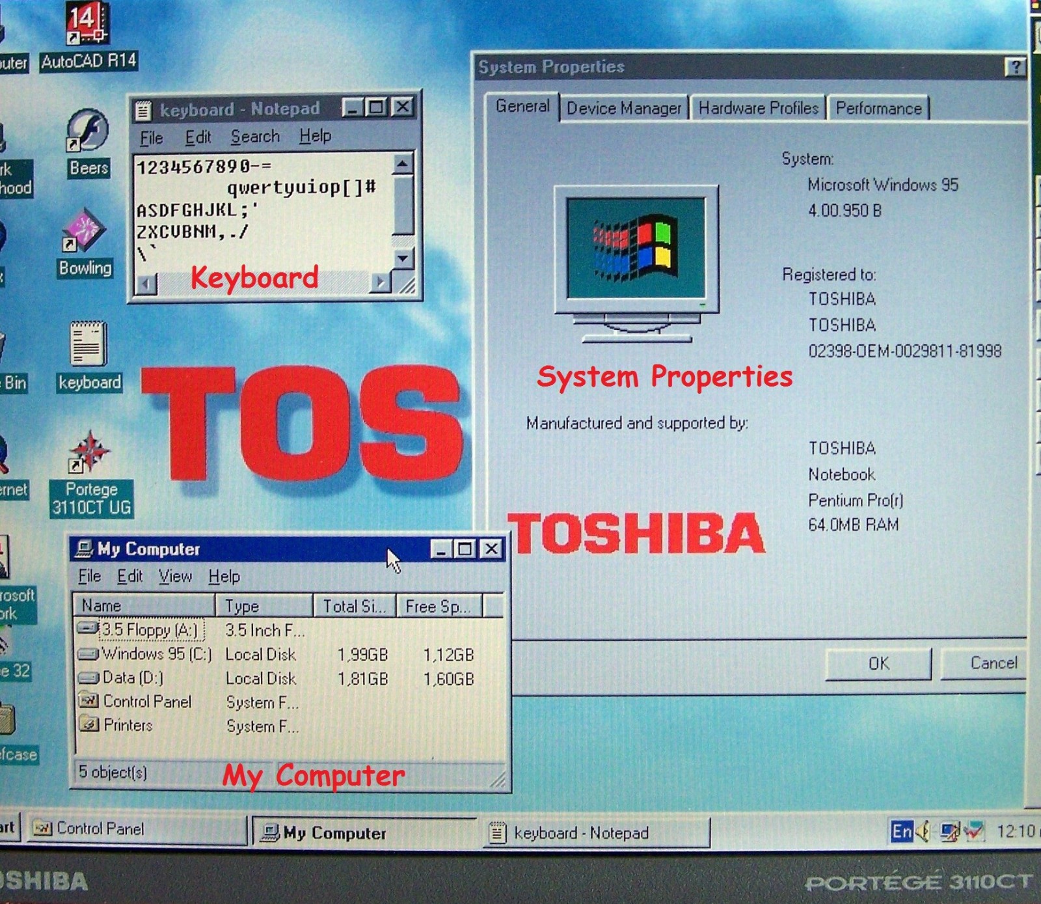
Task: Click the red checkmark tray icon
Action: pyautogui.click(x=974, y=831)
